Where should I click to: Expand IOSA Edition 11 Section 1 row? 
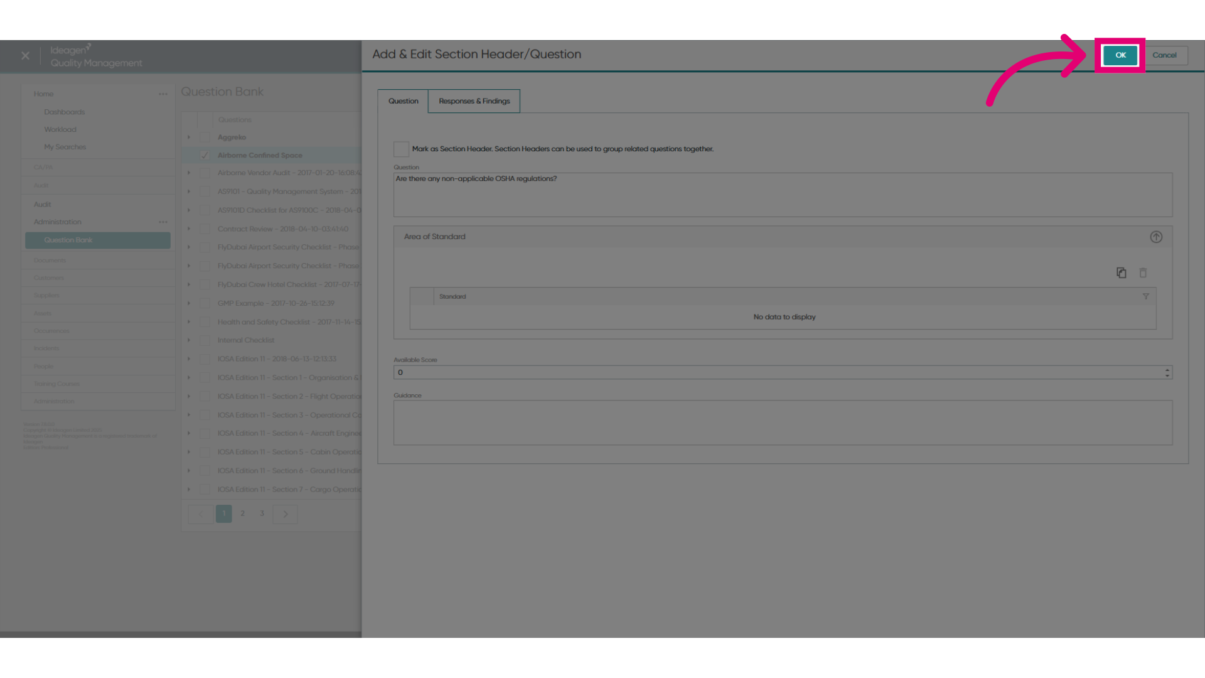pos(188,377)
